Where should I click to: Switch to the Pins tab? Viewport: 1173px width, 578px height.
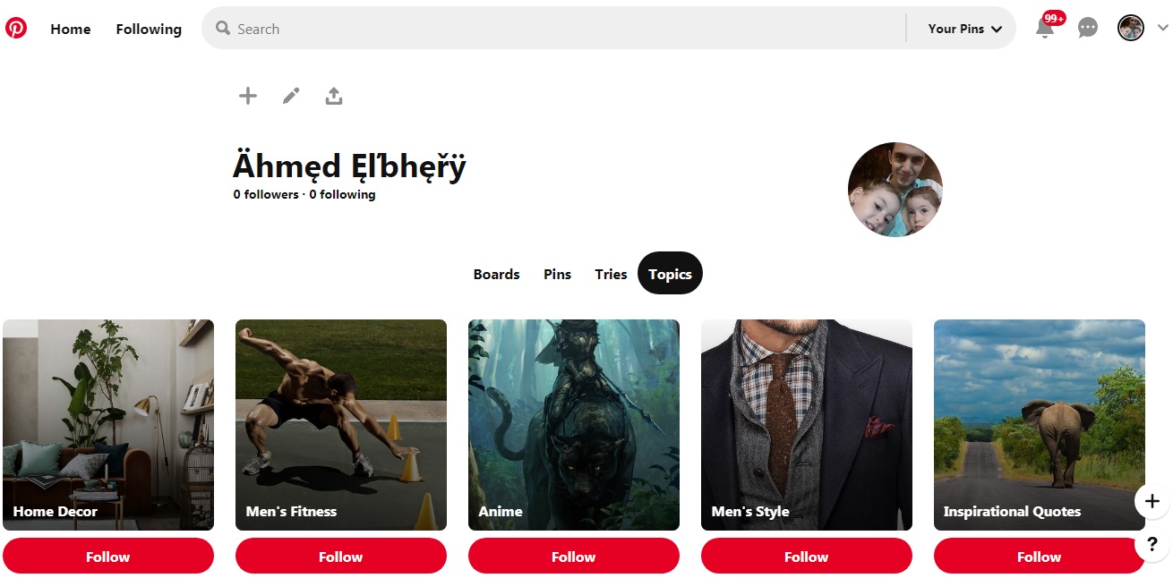coord(557,274)
